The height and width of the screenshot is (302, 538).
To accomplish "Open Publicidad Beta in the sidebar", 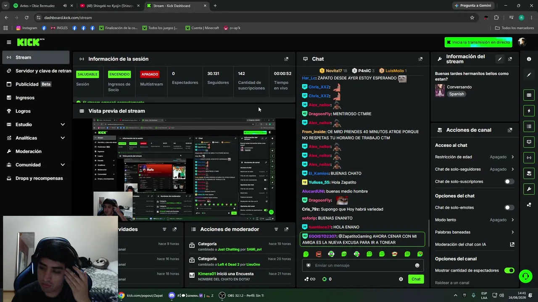I will (36, 84).
